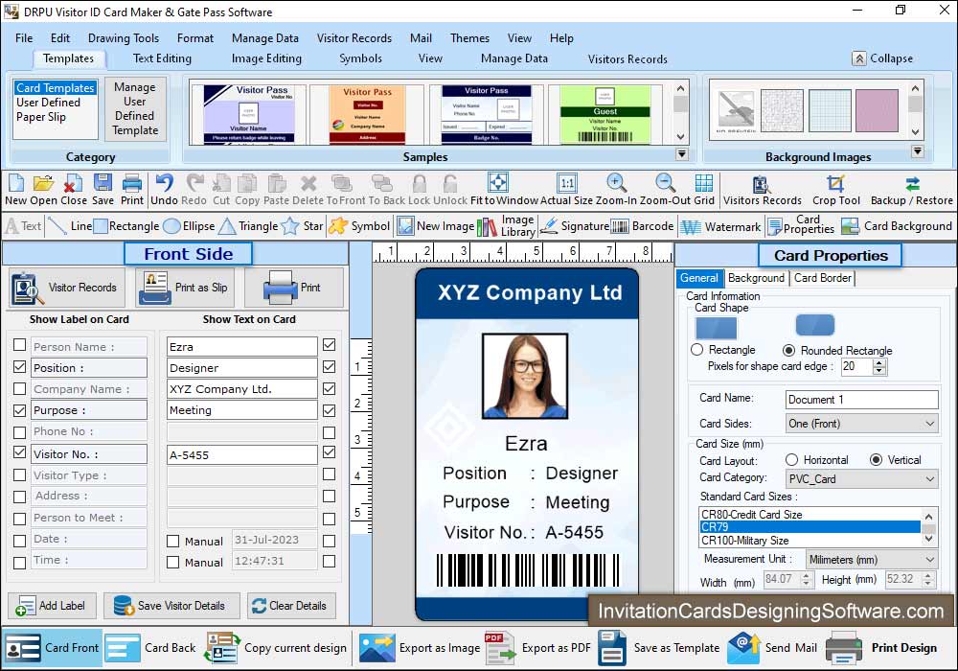Open a file with the Open icon

click(43, 190)
